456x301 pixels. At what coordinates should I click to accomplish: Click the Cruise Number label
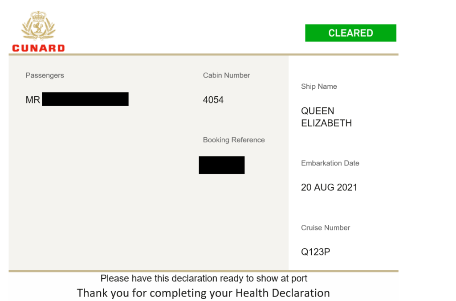coord(326,227)
